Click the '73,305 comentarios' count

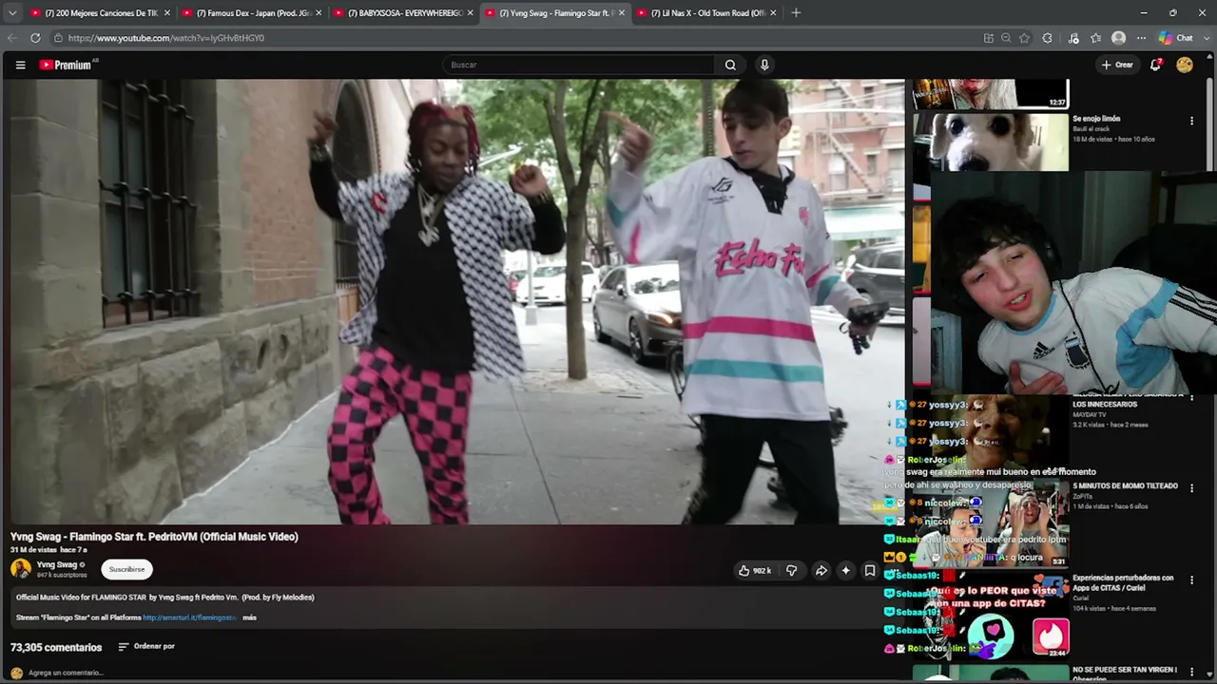(56, 647)
